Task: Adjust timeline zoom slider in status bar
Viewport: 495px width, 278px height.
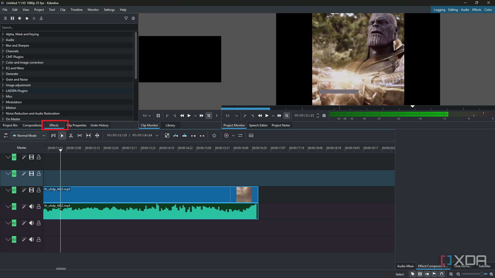Action: (x=475, y=274)
